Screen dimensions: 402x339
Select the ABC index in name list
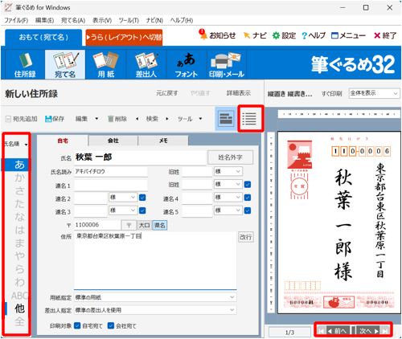(19, 296)
